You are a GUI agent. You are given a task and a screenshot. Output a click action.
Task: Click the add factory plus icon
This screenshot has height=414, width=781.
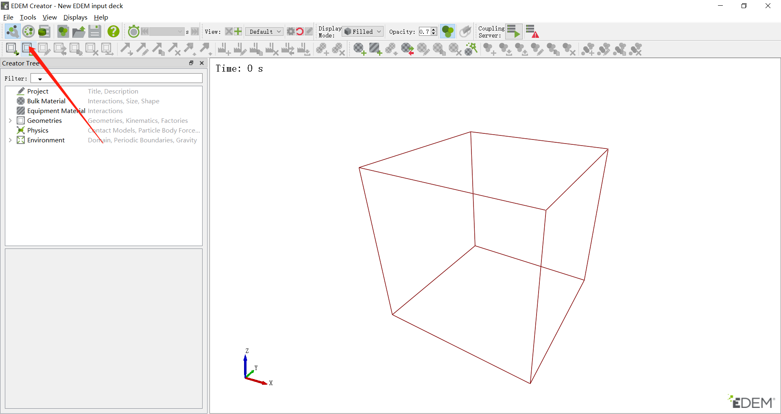pyautogui.click(x=224, y=49)
